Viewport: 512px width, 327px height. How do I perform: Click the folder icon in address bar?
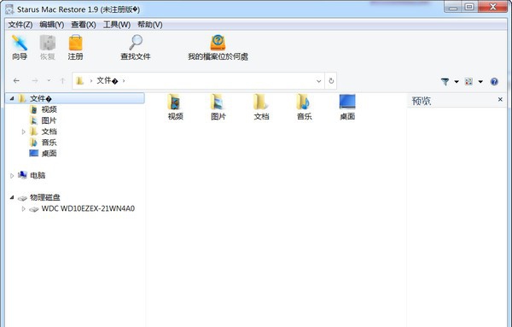coord(80,81)
